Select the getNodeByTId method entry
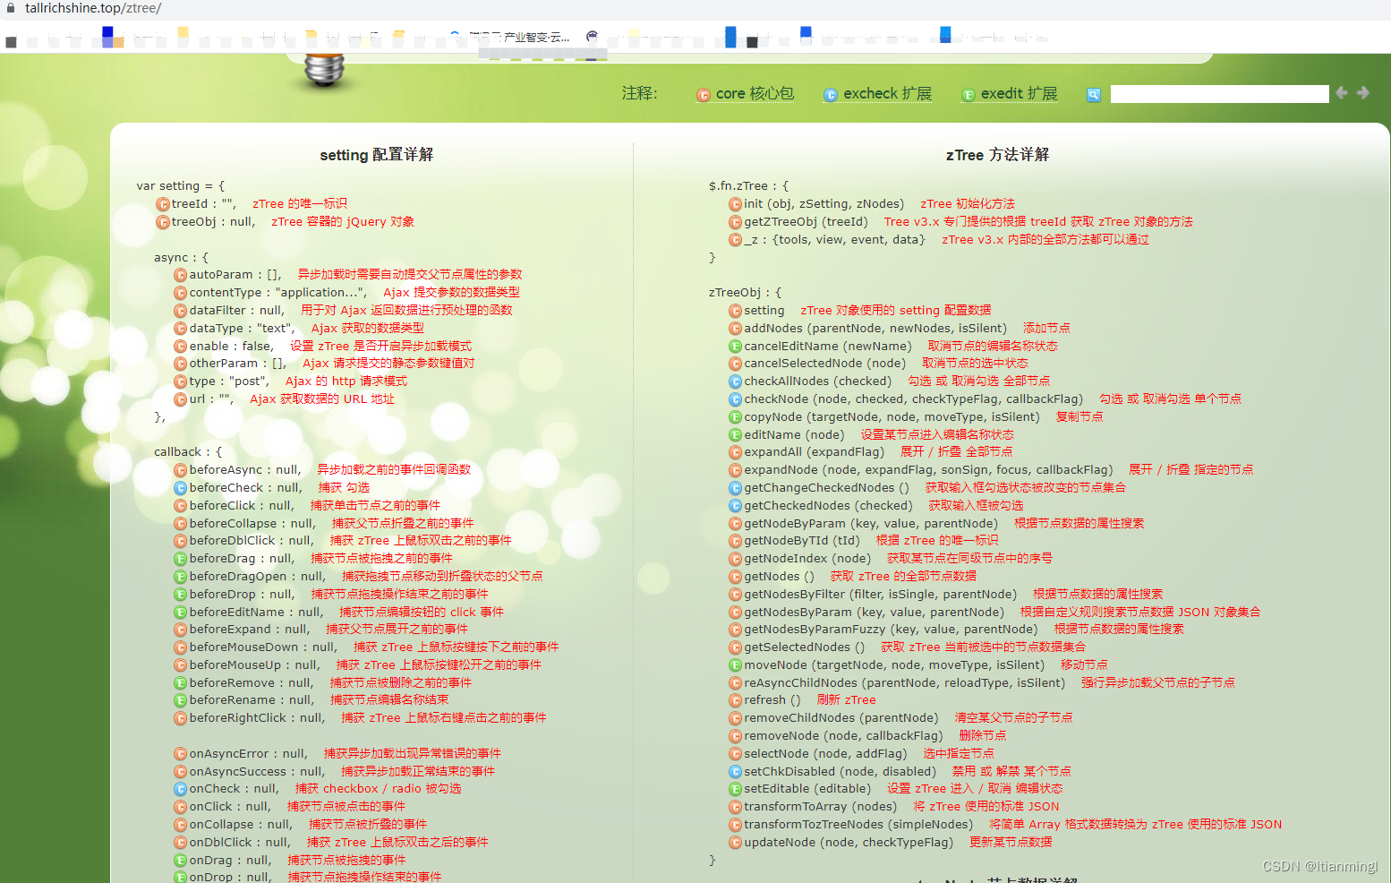1391x883 pixels. tap(801, 540)
